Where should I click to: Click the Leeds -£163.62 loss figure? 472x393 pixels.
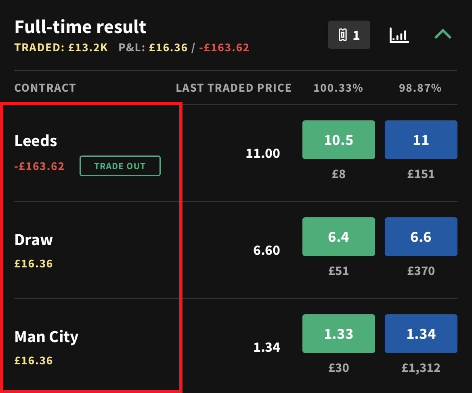39,166
